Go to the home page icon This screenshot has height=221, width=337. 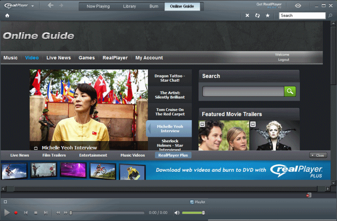click(x=7, y=16)
